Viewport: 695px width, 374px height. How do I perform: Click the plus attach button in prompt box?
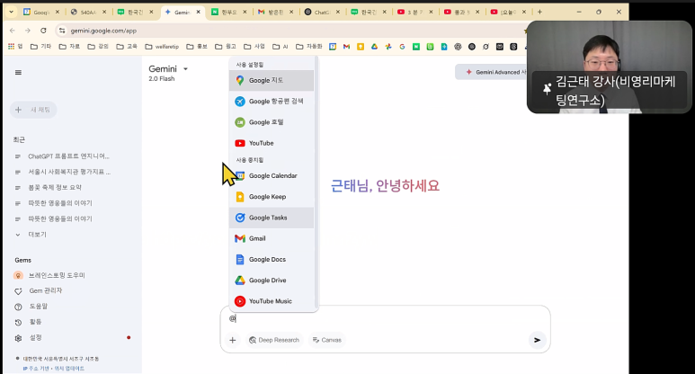pyautogui.click(x=233, y=340)
